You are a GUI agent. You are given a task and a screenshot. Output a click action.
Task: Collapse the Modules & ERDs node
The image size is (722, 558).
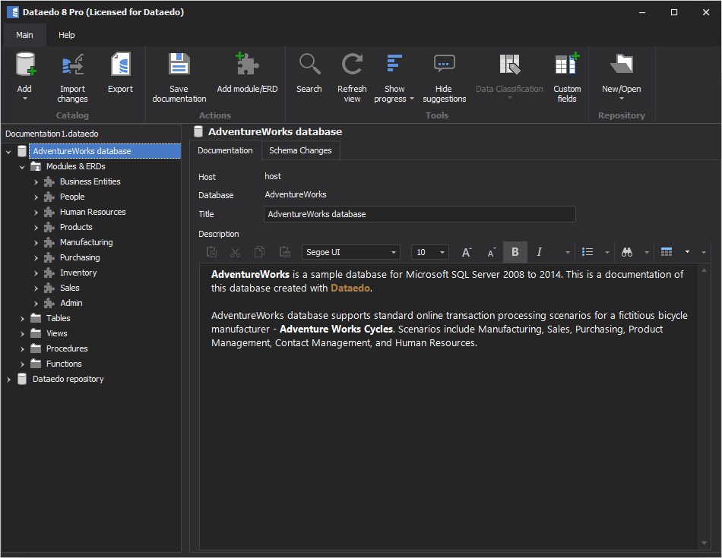click(22, 166)
